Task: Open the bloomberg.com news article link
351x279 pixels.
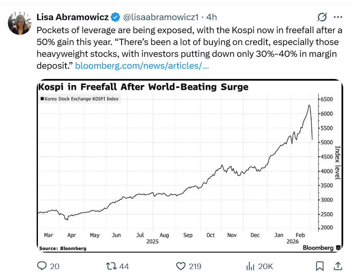Action: 142,66
